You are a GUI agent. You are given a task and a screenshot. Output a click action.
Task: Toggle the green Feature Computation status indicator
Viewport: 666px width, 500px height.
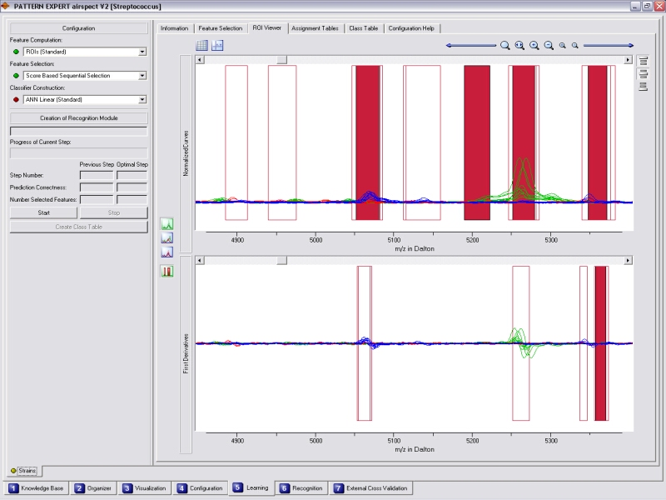click(16, 52)
